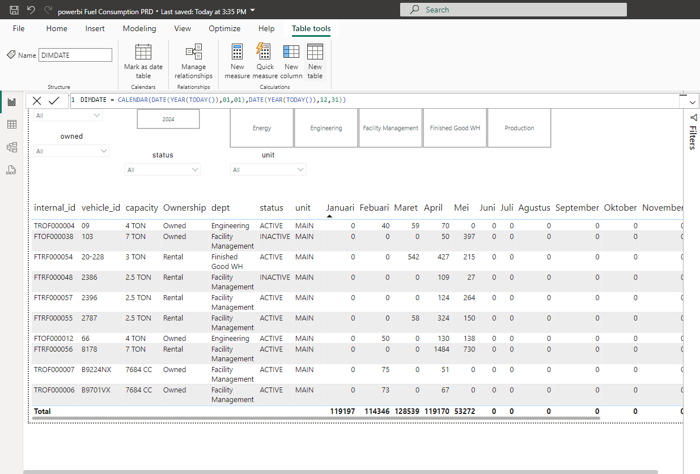Switch to the Insert tab
The height and width of the screenshot is (474, 700).
pyautogui.click(x=95, y=28)
